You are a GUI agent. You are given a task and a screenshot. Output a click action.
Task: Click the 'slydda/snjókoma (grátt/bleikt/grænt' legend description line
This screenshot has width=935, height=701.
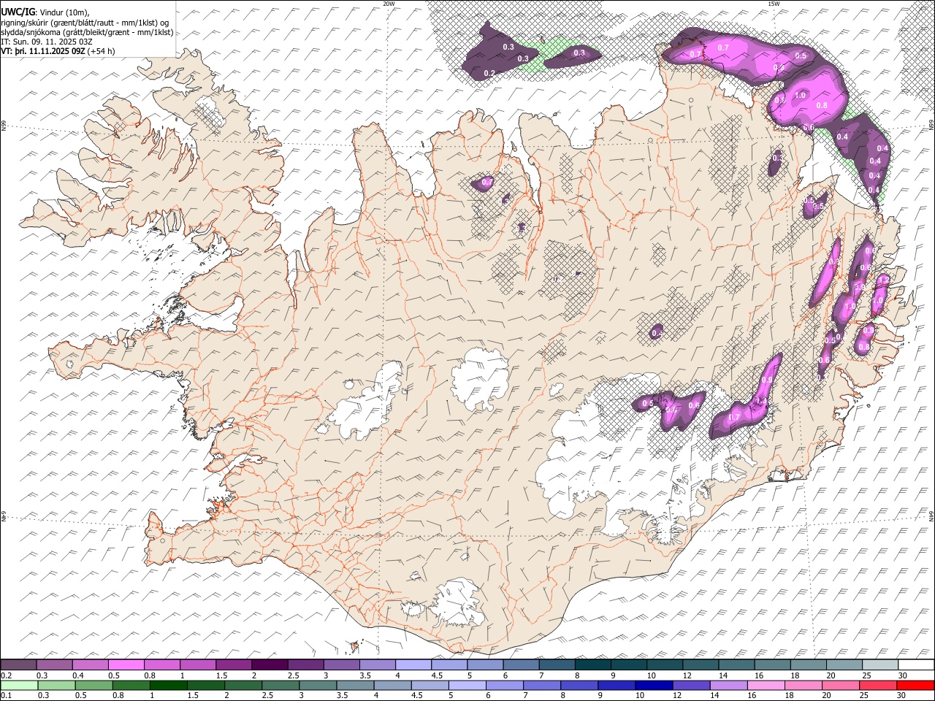(x=87, y=31)
